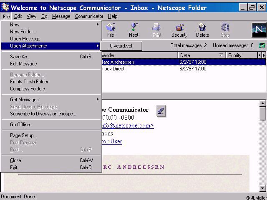Expand Open Attachments submenu
The height and width of the screenshot is (200, 267).
(50, 46)
